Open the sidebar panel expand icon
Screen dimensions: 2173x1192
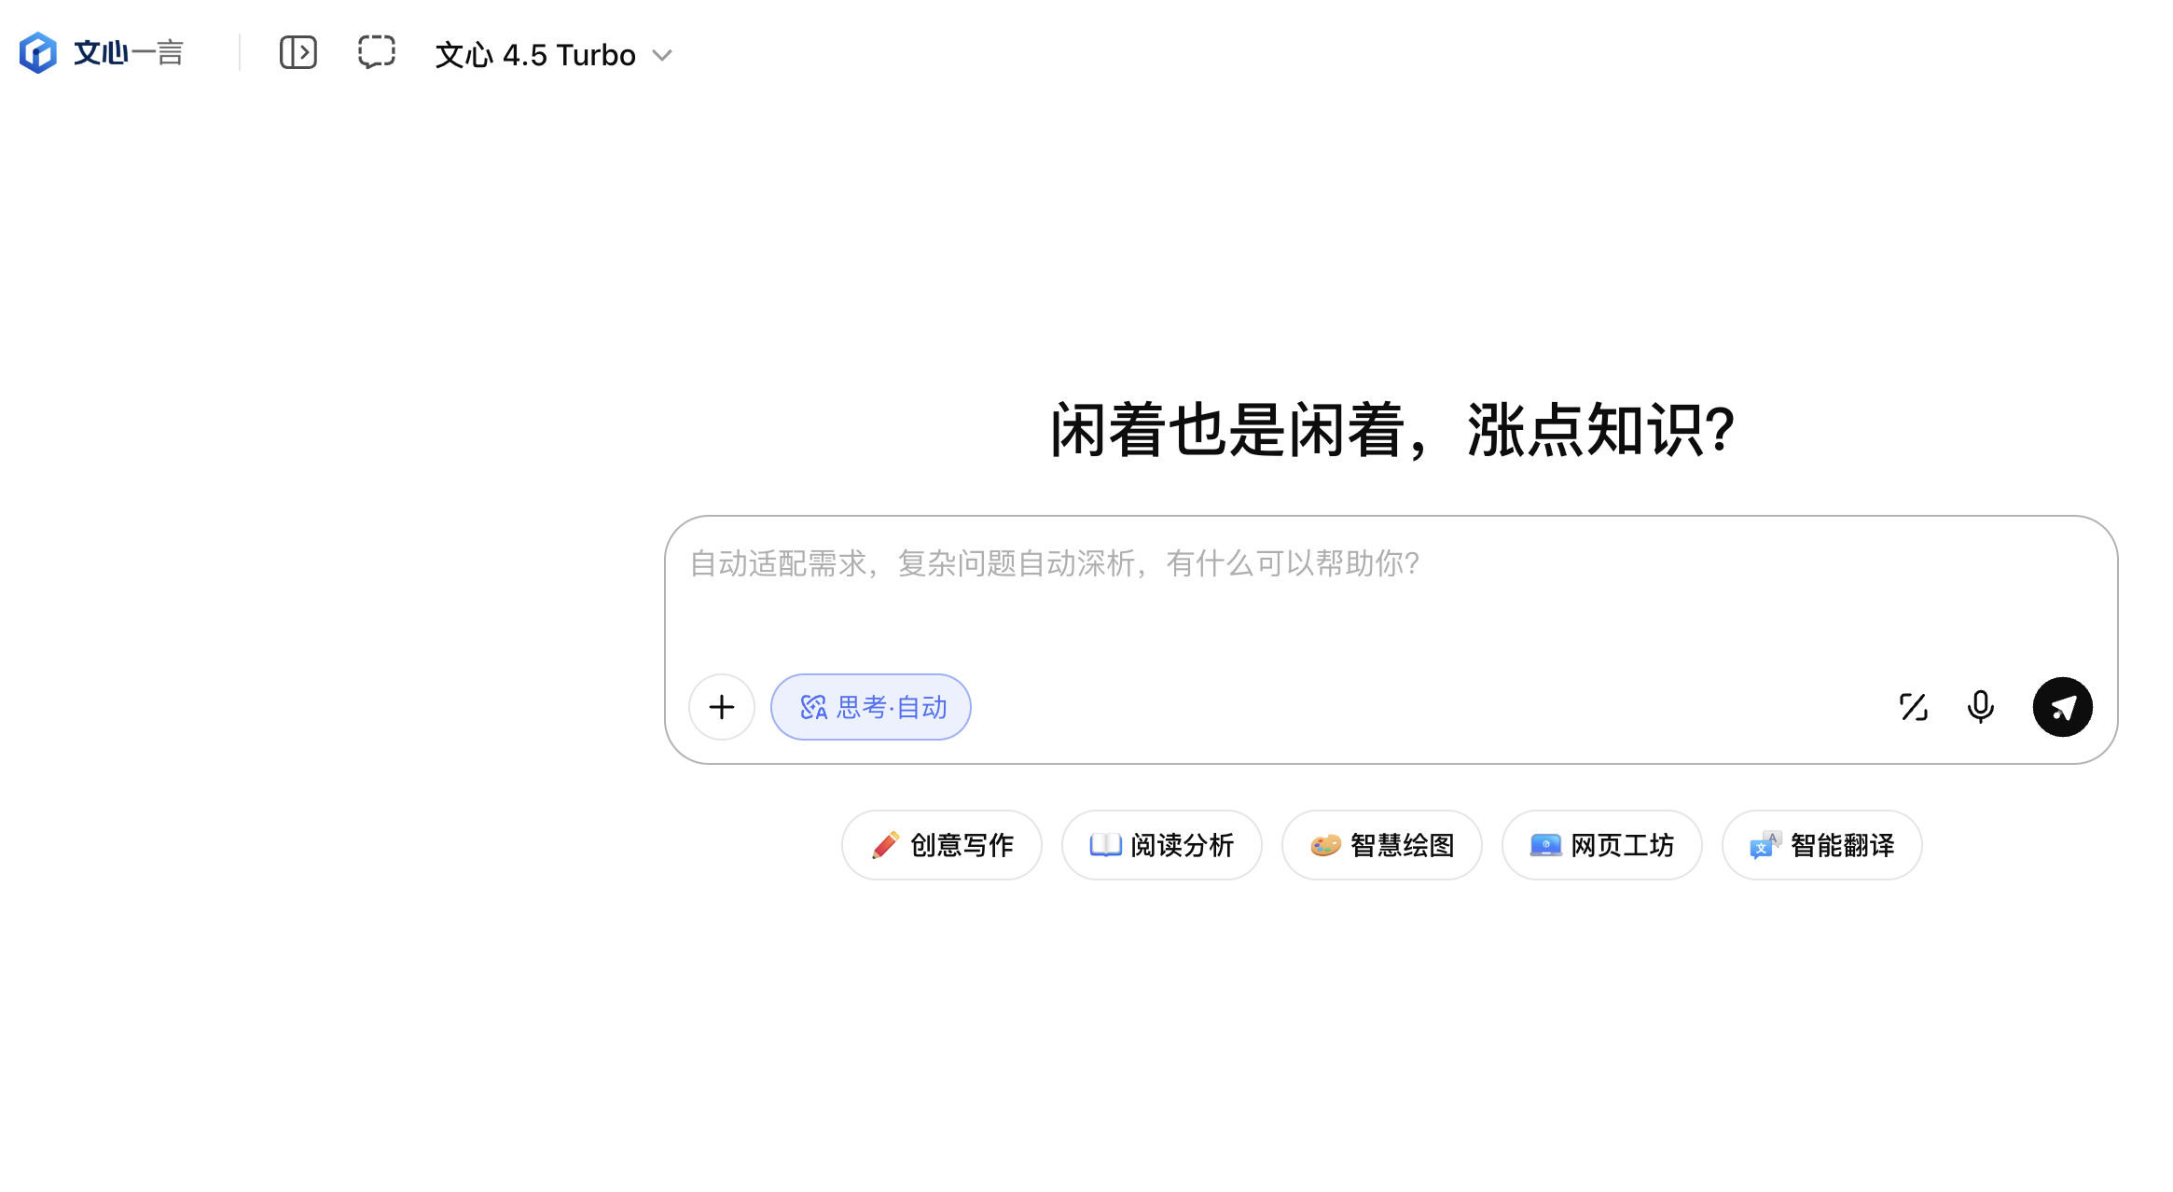coord(298,53)
